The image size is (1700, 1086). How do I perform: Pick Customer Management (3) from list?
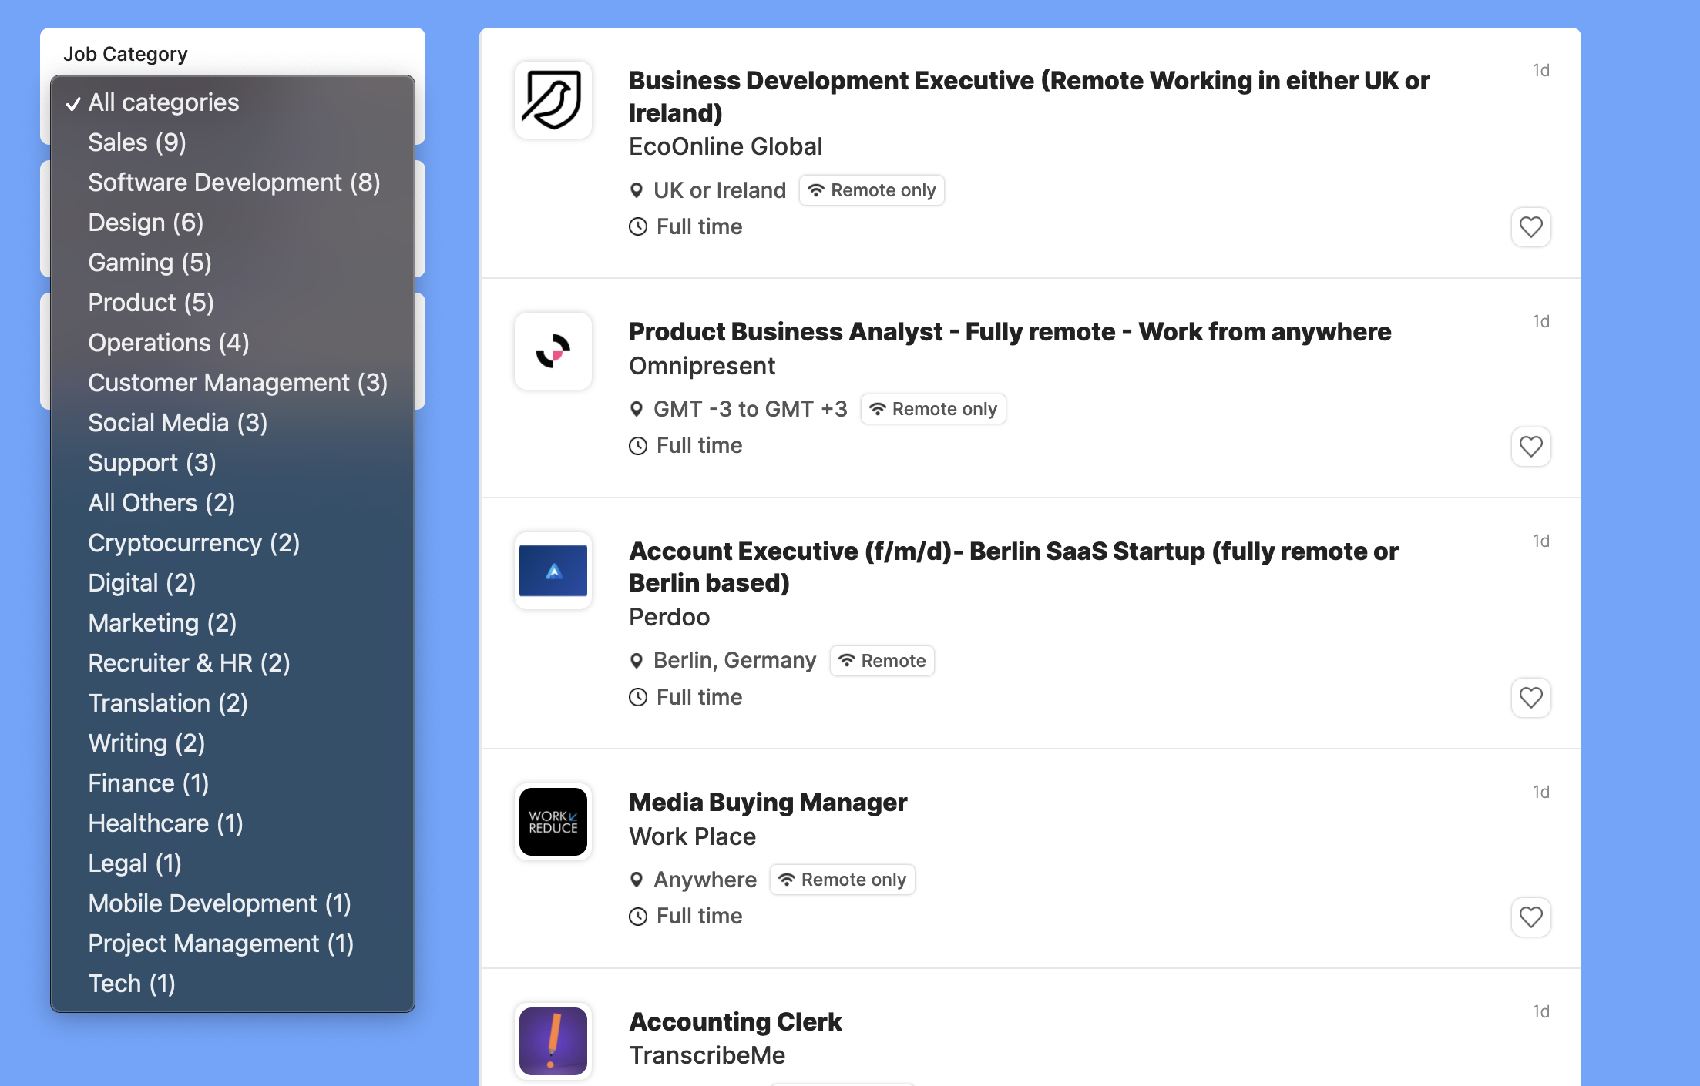tap(237, 383)
